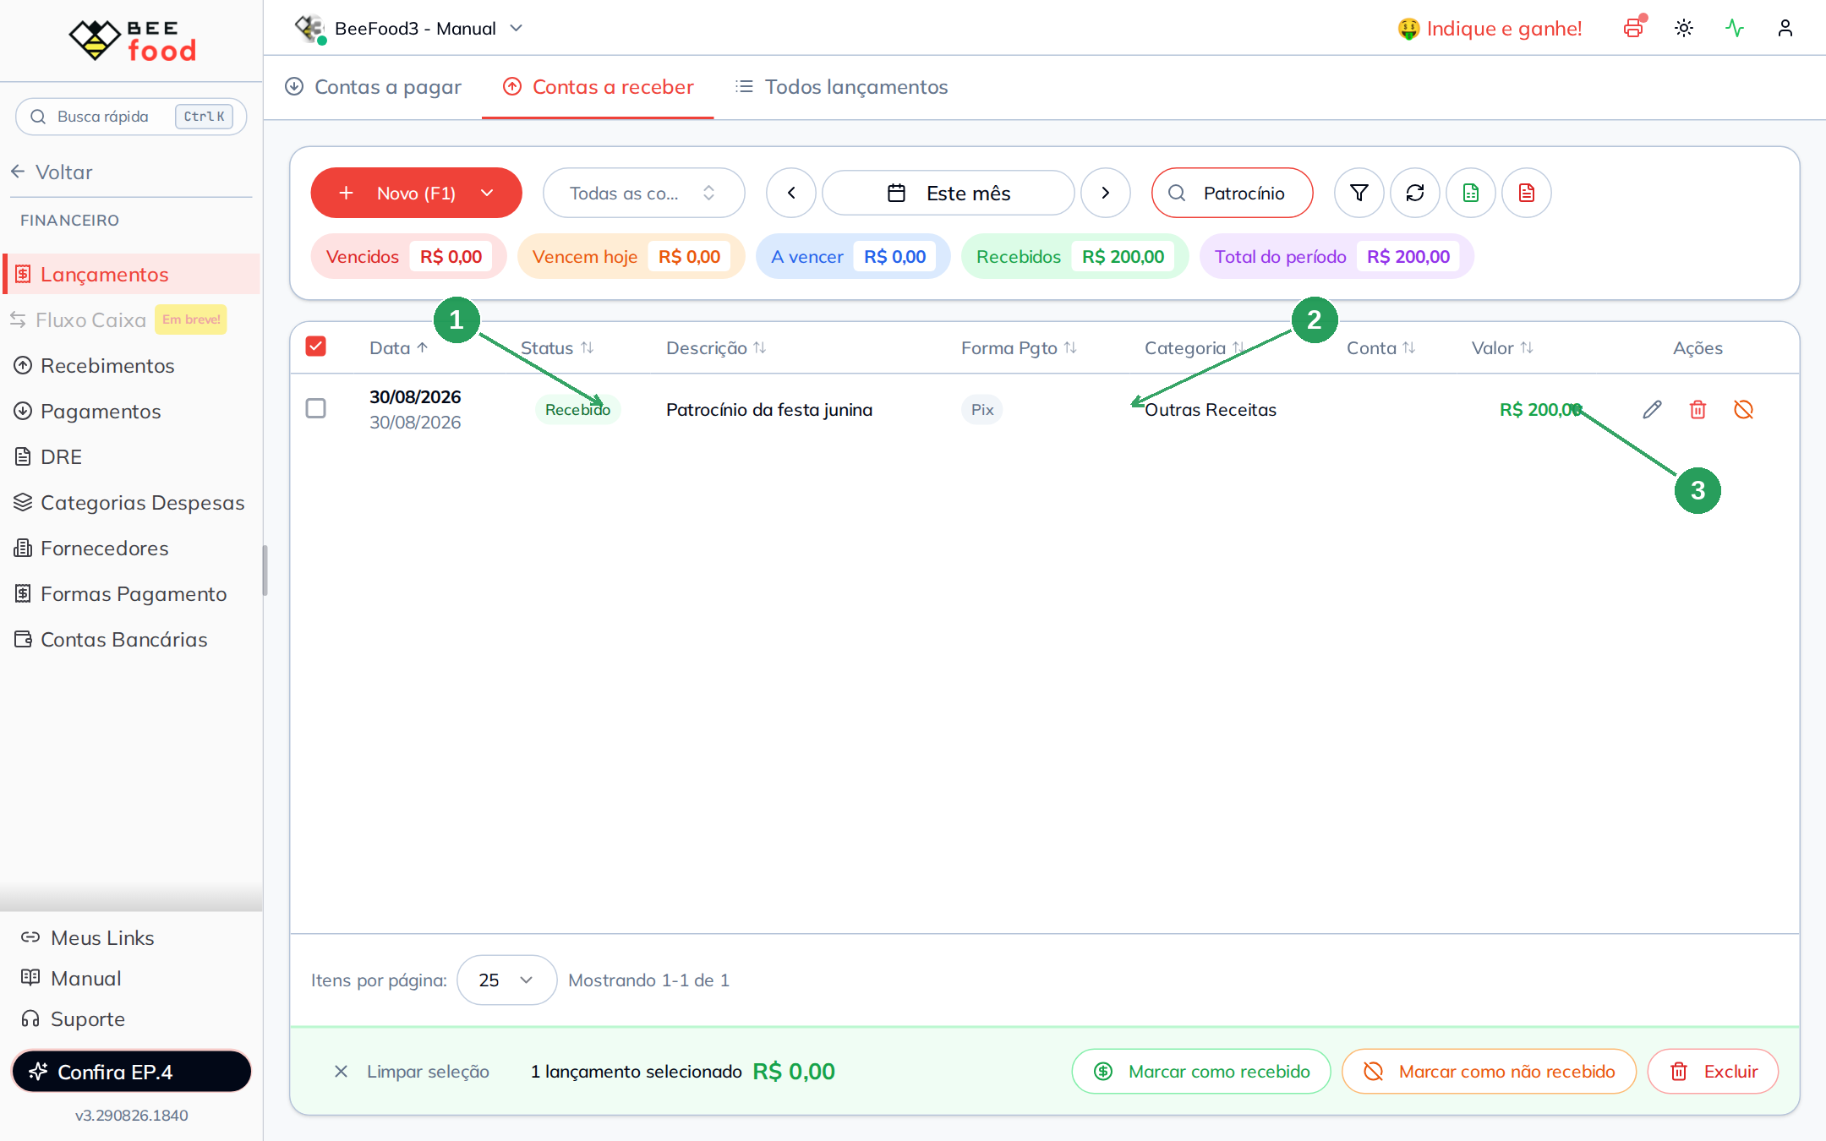Open the Manual link in sidebar footer
This screenshot has width=1826, height=1141.
pos(71,979)
